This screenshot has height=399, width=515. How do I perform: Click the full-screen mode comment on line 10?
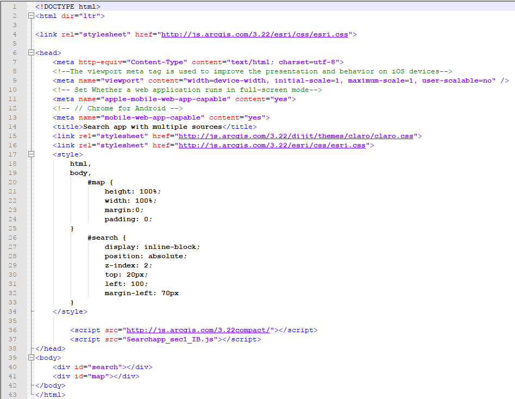click(187, 90)
